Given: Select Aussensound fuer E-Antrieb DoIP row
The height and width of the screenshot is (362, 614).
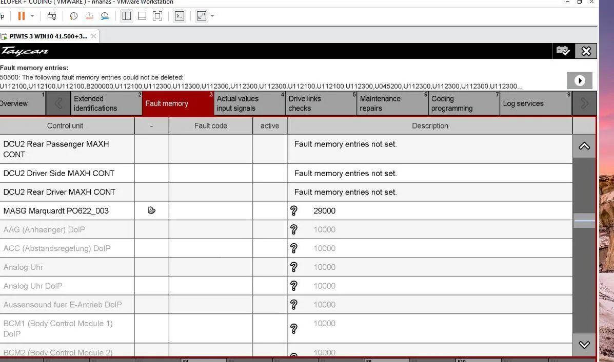Looking at the screenshot, I should tap(286, 305).
